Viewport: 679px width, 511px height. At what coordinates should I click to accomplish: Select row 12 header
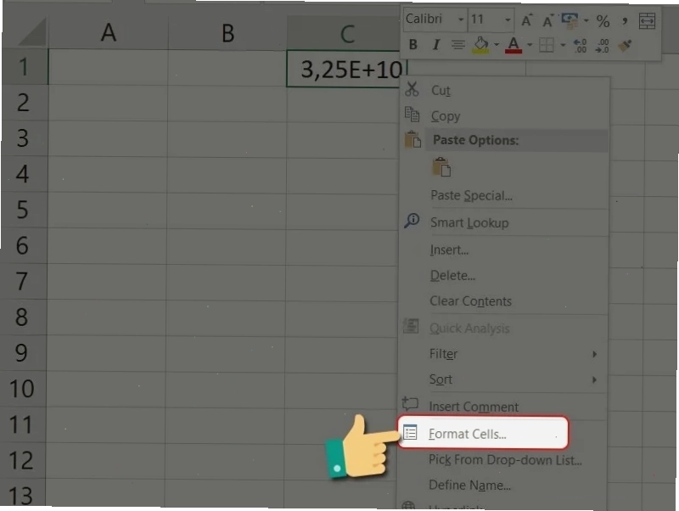(22, 460)
